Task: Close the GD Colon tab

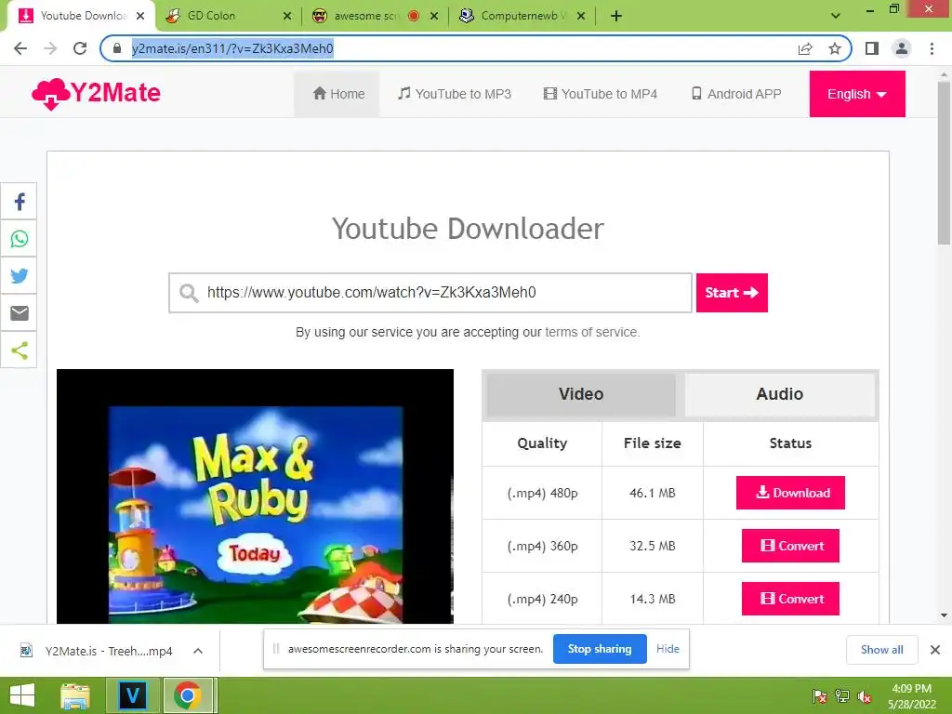Action: pos(287,16)
